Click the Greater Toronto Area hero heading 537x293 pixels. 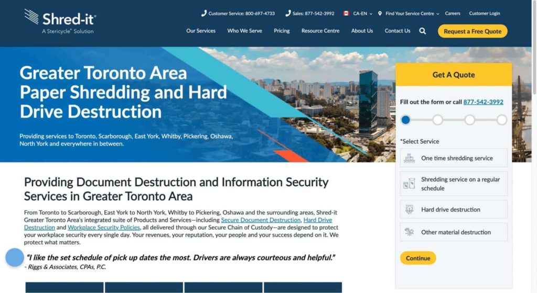tap(123, 92)
